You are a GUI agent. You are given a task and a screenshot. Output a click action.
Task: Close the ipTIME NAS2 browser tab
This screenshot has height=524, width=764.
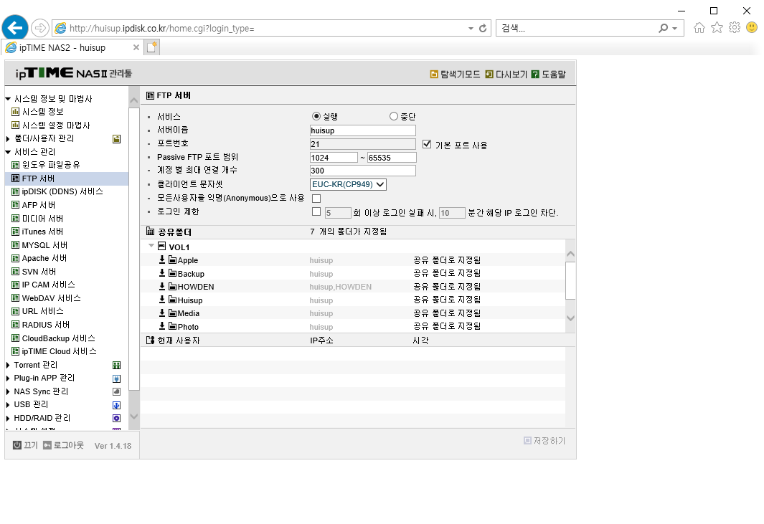tap(136, 48)
